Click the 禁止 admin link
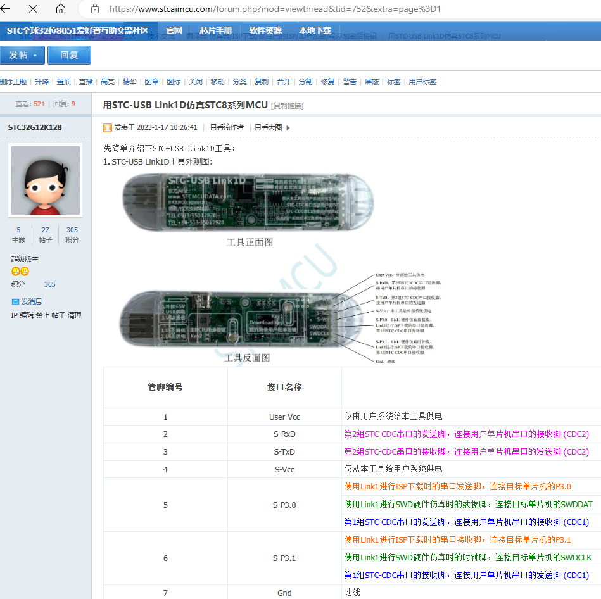This screenshot has width=601, height=599. point(42,315)
